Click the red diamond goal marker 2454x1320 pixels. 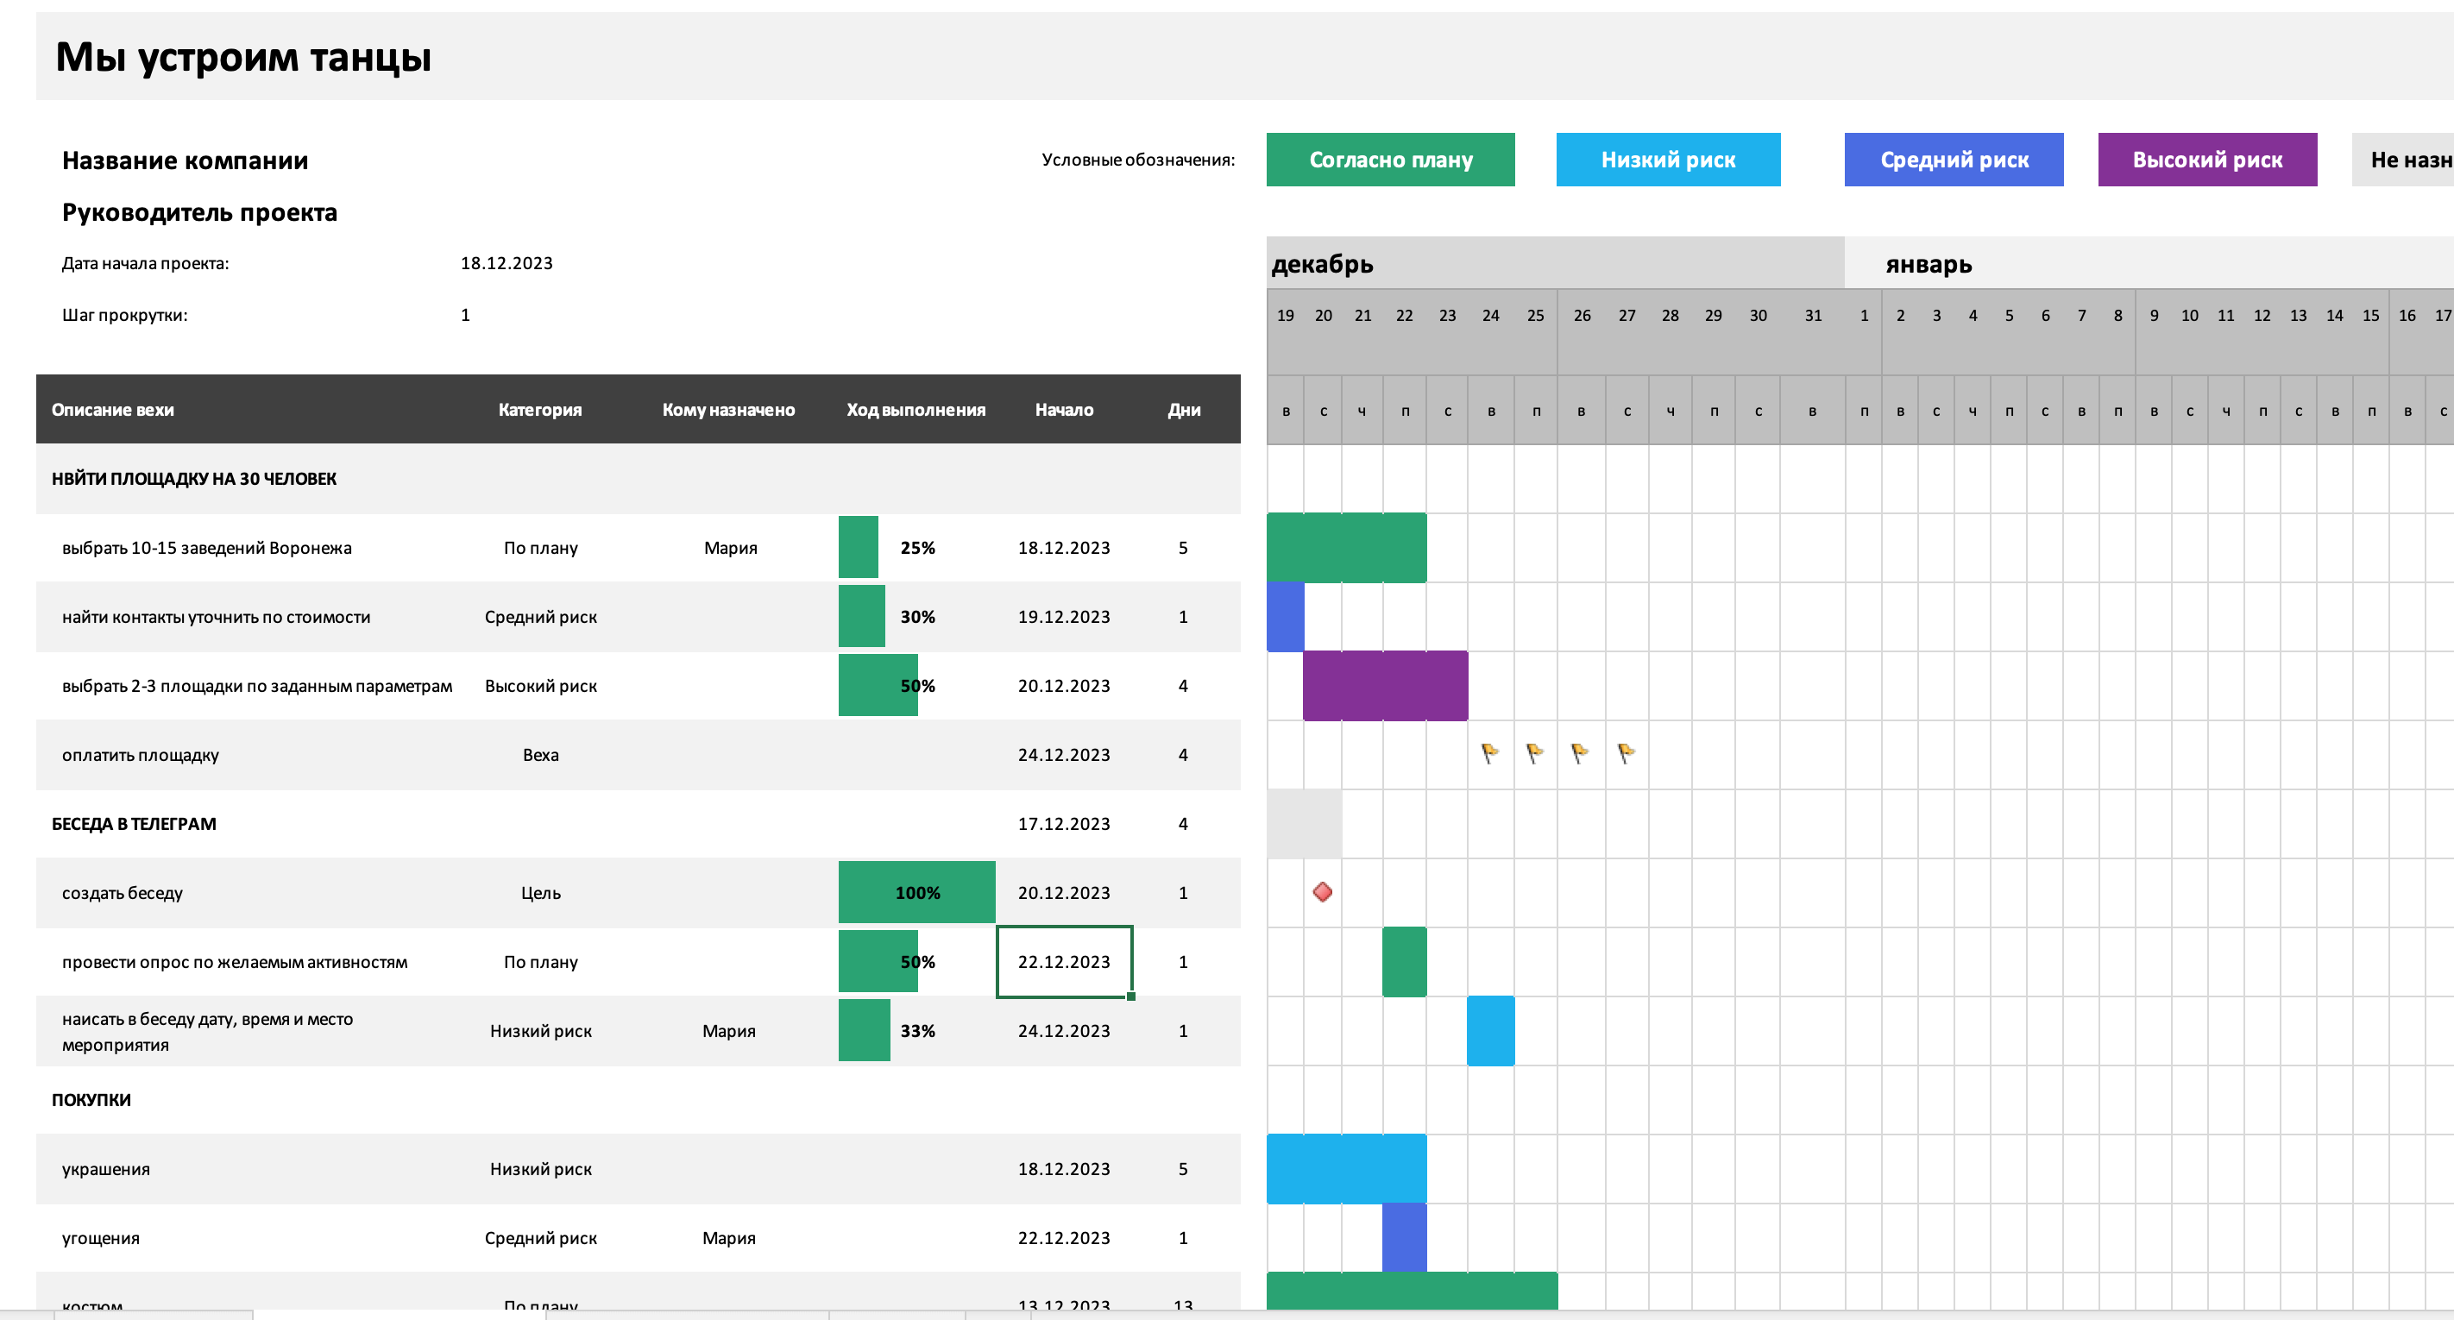(1322, 892)
